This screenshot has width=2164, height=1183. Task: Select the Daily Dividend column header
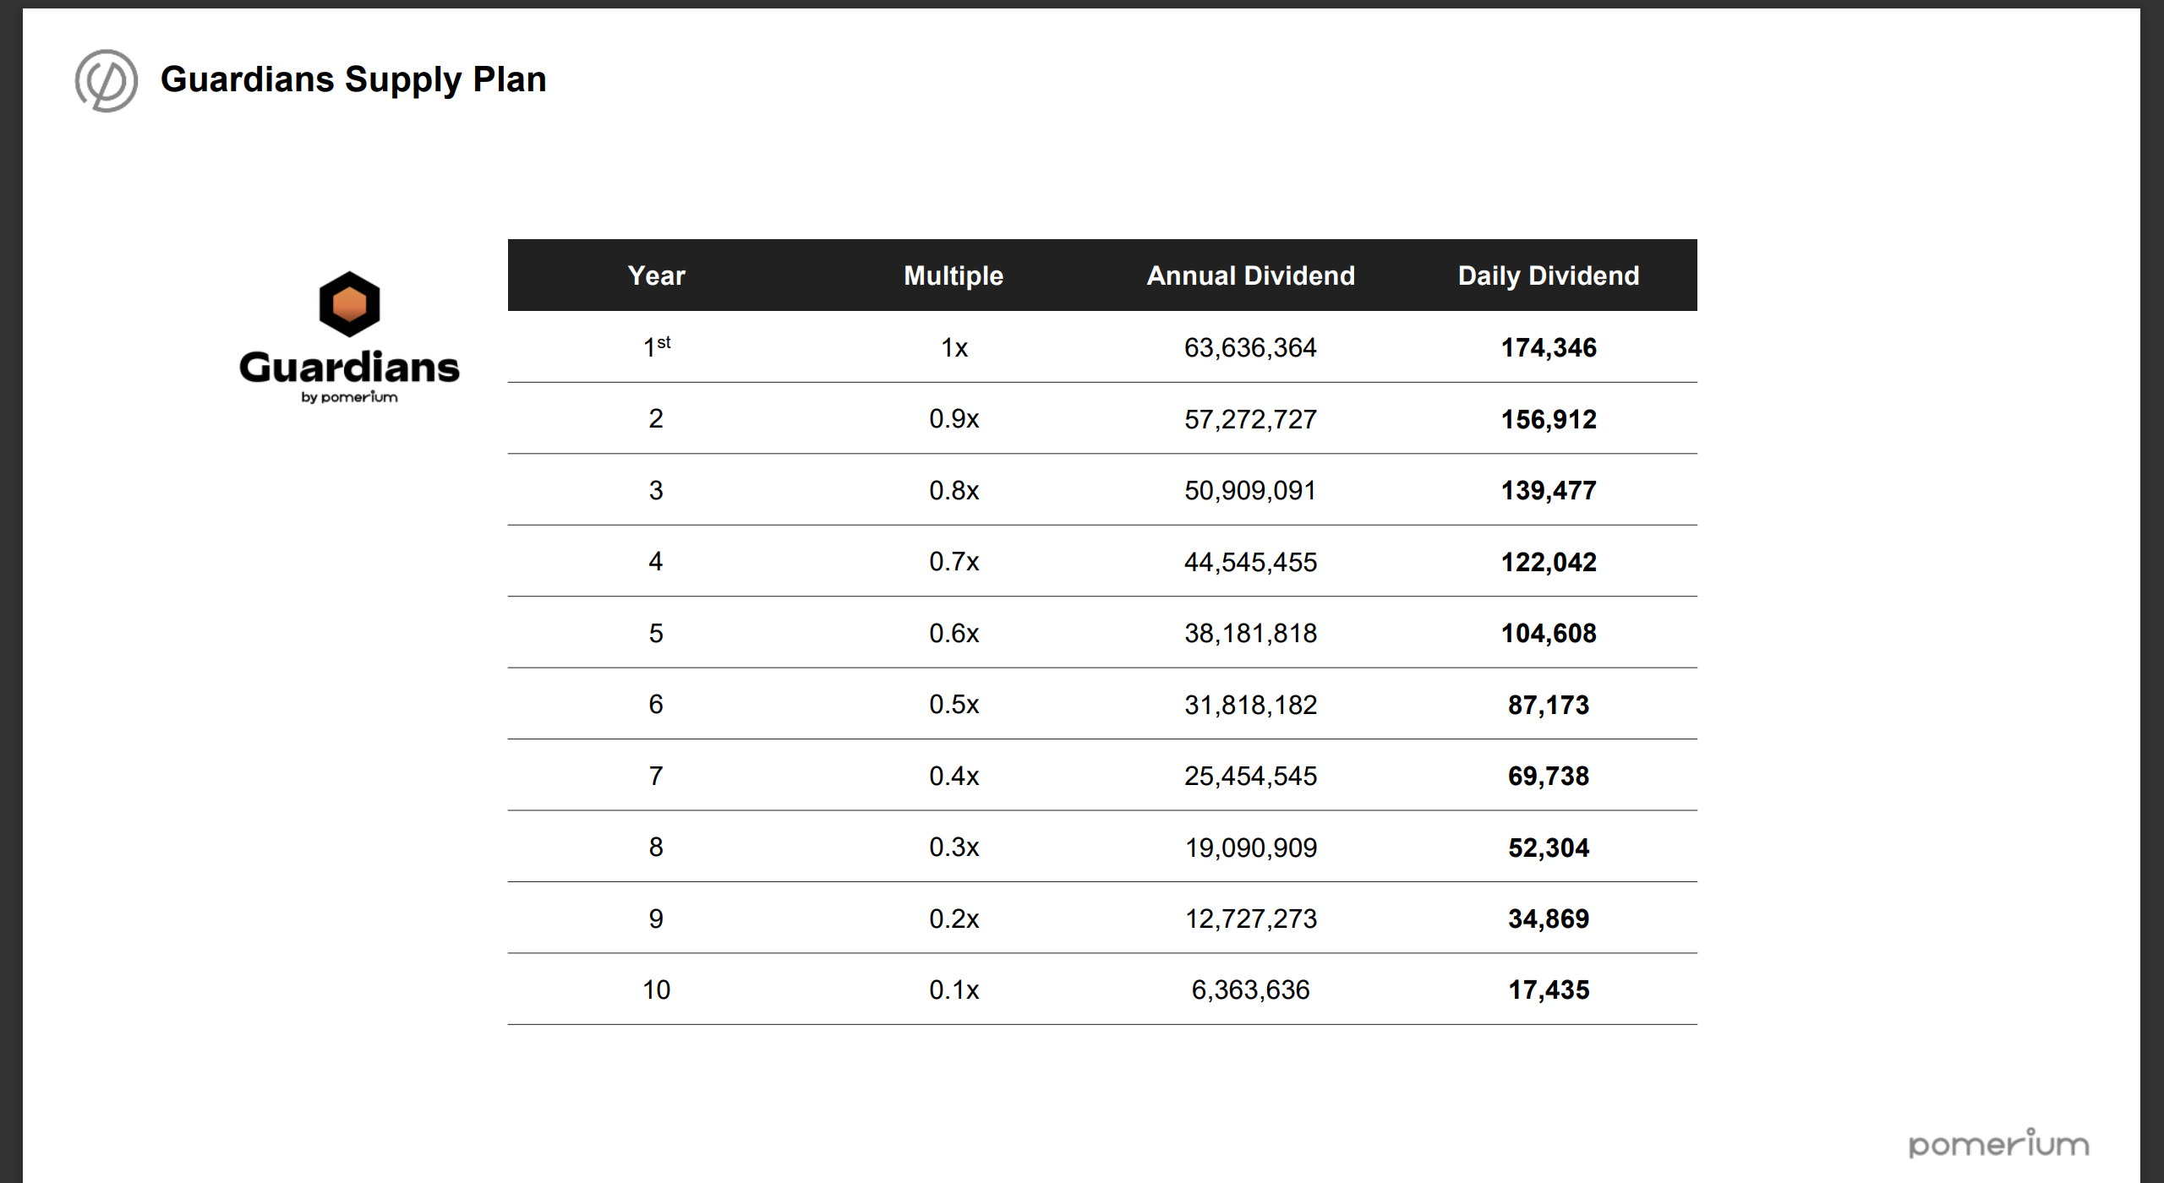click(x=1548, y=275)
